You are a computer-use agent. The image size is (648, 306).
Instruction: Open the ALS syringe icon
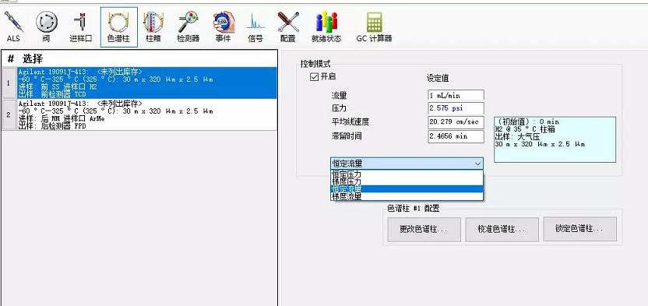13,26
